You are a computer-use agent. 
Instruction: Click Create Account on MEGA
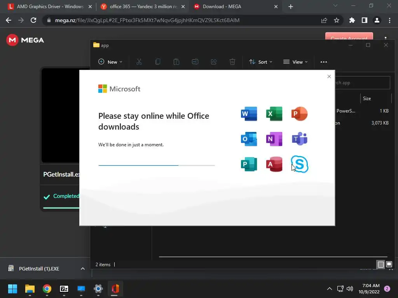349,36
